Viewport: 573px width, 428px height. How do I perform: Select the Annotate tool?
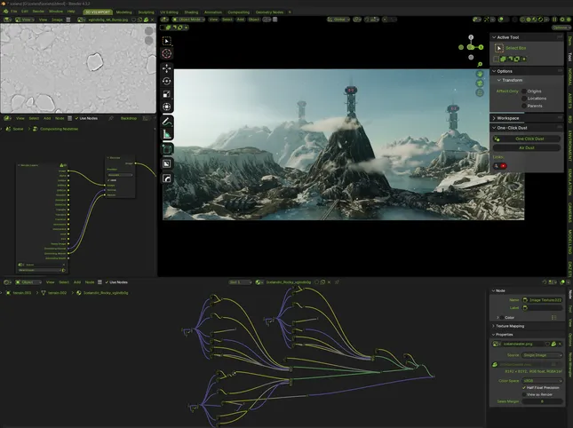tap(167, 122)
